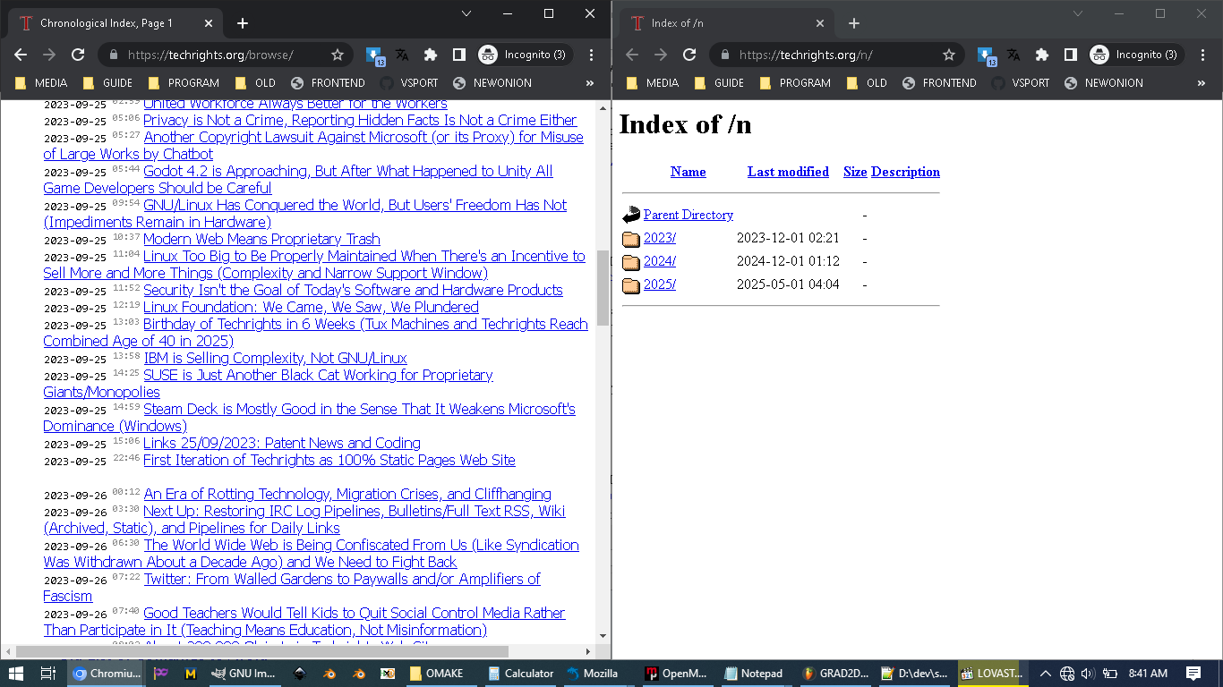Switch to Notepad in the taskbar

pos(753,674)
